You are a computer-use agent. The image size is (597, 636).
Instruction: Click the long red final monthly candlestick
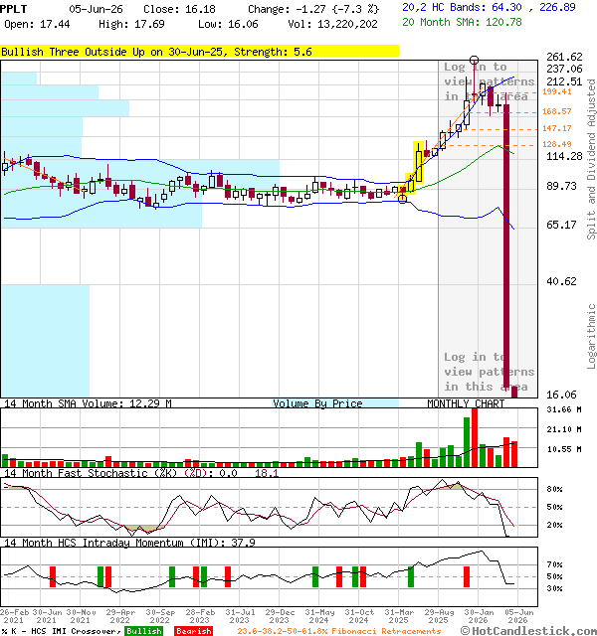(506, 250)
